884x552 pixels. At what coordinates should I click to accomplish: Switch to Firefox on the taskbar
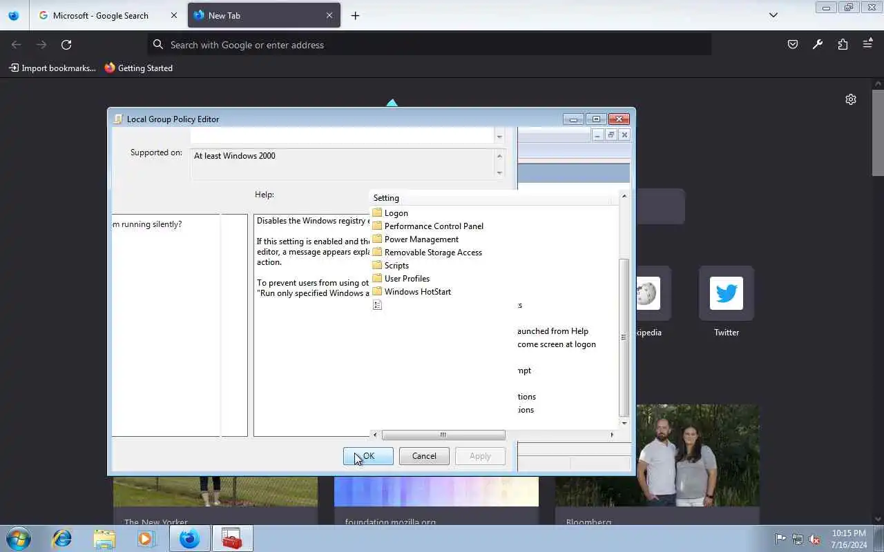190,538
